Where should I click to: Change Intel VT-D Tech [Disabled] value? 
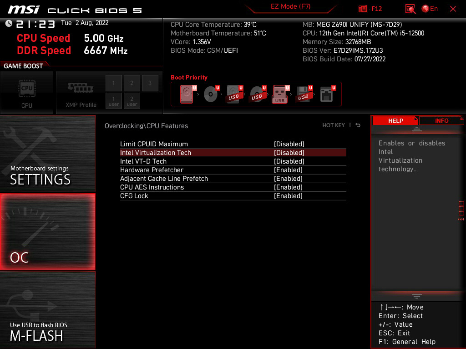click(289, 161)
